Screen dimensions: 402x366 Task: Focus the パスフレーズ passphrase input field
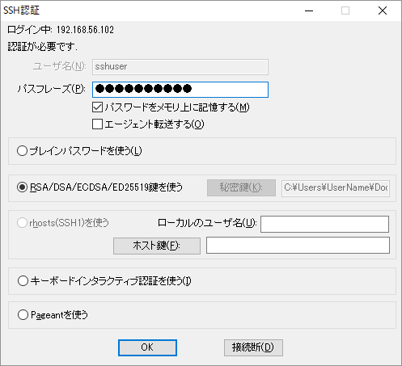coord(180,90)
